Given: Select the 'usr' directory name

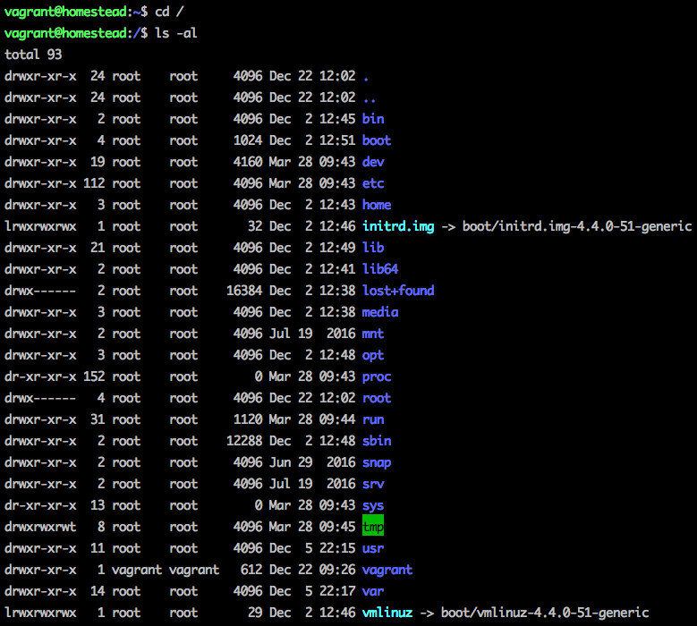Looking at the screenshot, I should point(373,548).
